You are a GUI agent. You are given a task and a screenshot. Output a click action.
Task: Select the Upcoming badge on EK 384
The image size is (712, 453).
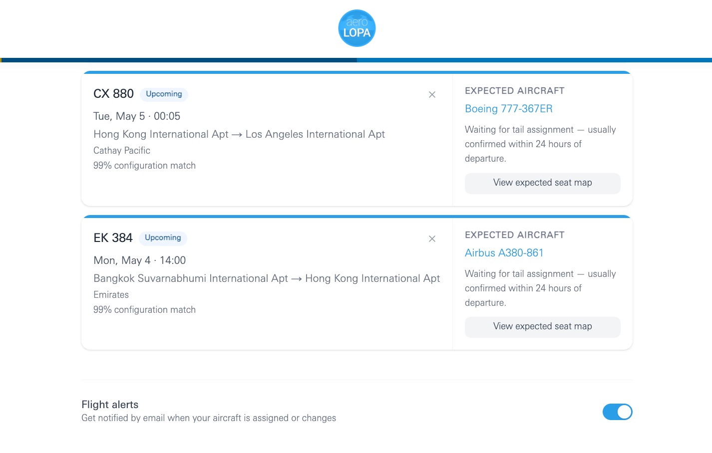click(x=162, y=238)
